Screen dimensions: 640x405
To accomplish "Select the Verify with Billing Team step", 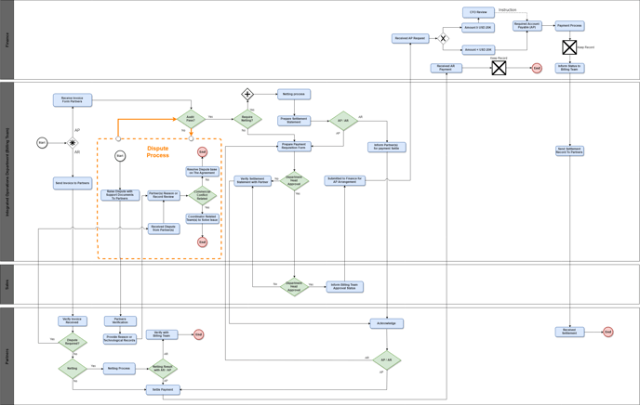I will [x=162, y=334].
